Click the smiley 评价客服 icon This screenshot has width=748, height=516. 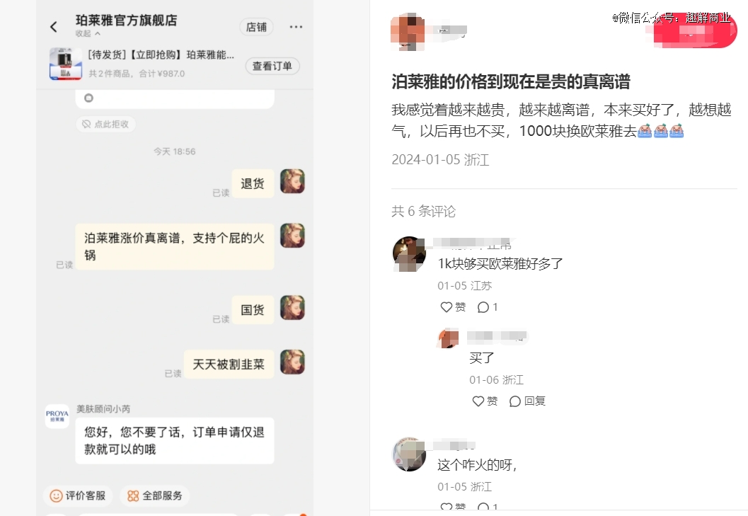(57, 495)
